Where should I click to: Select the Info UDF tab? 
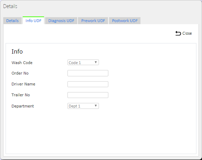click(34, 21)
